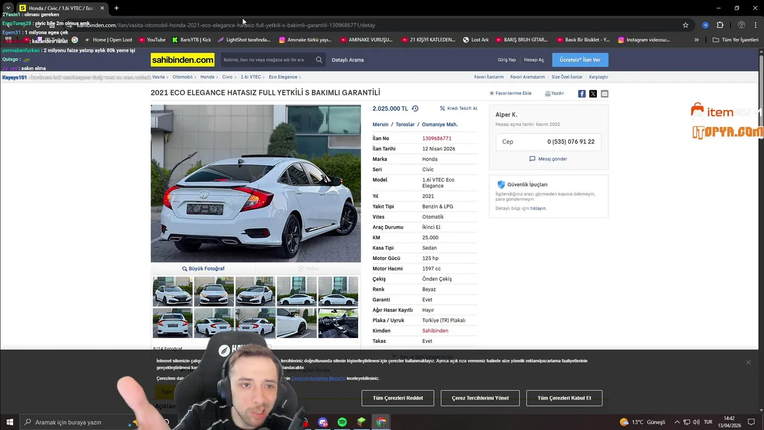Click the Detaylı Arama link
Screen dimensions: 764x430
(348, 60)
